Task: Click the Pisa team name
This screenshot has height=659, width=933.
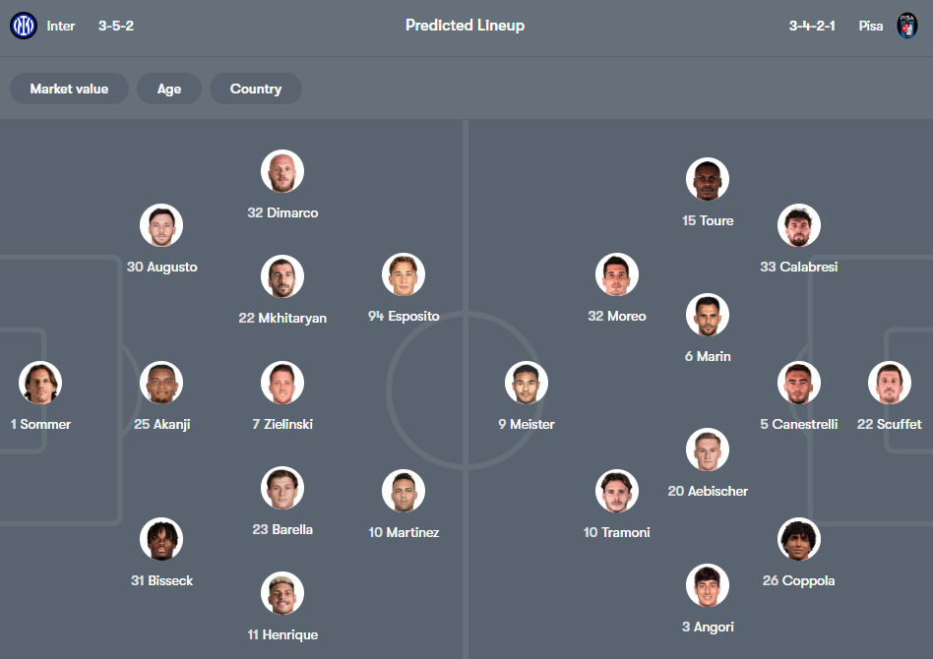Action: 870,26
